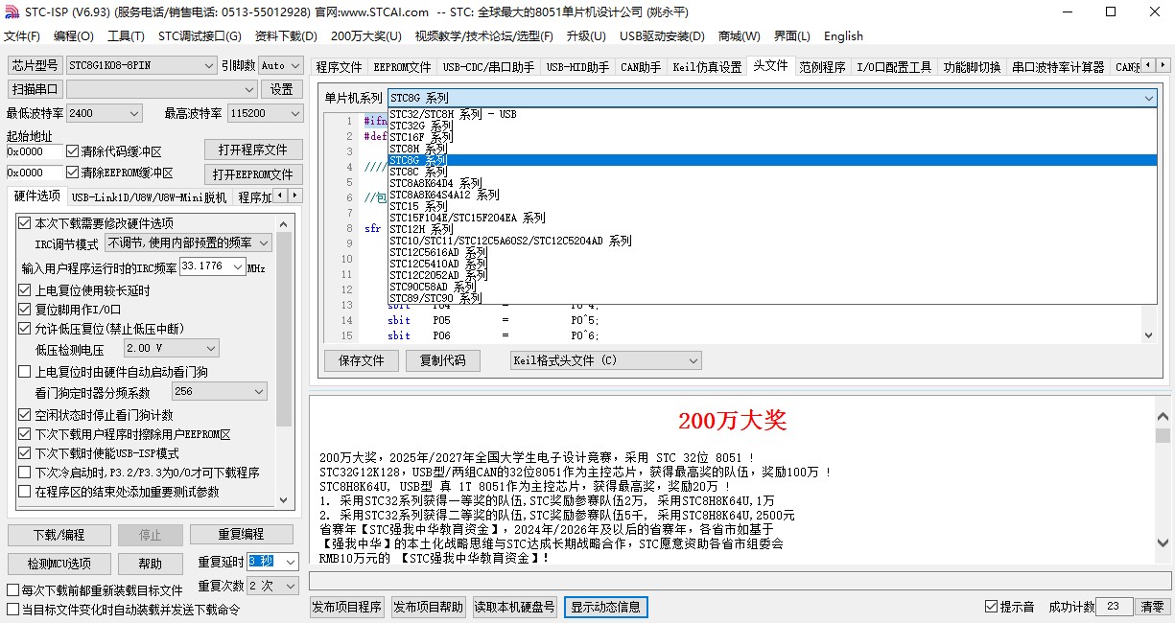Open the 工具(T) menu
The image size is (1175, 623).
click(x=126, y=36)
